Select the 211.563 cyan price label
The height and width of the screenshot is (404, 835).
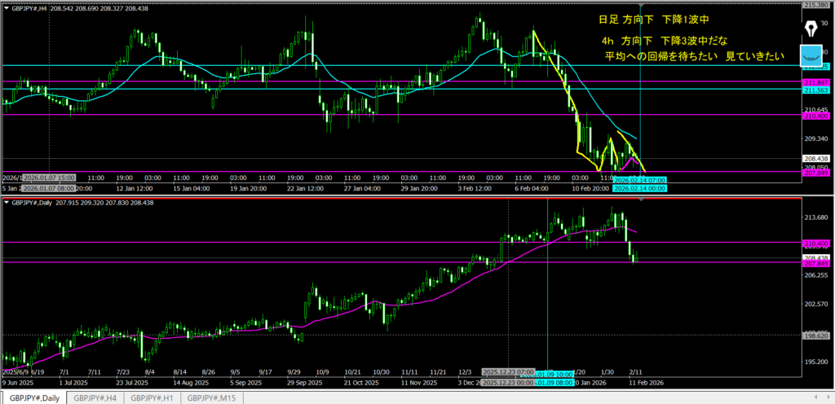coord(816,90)
